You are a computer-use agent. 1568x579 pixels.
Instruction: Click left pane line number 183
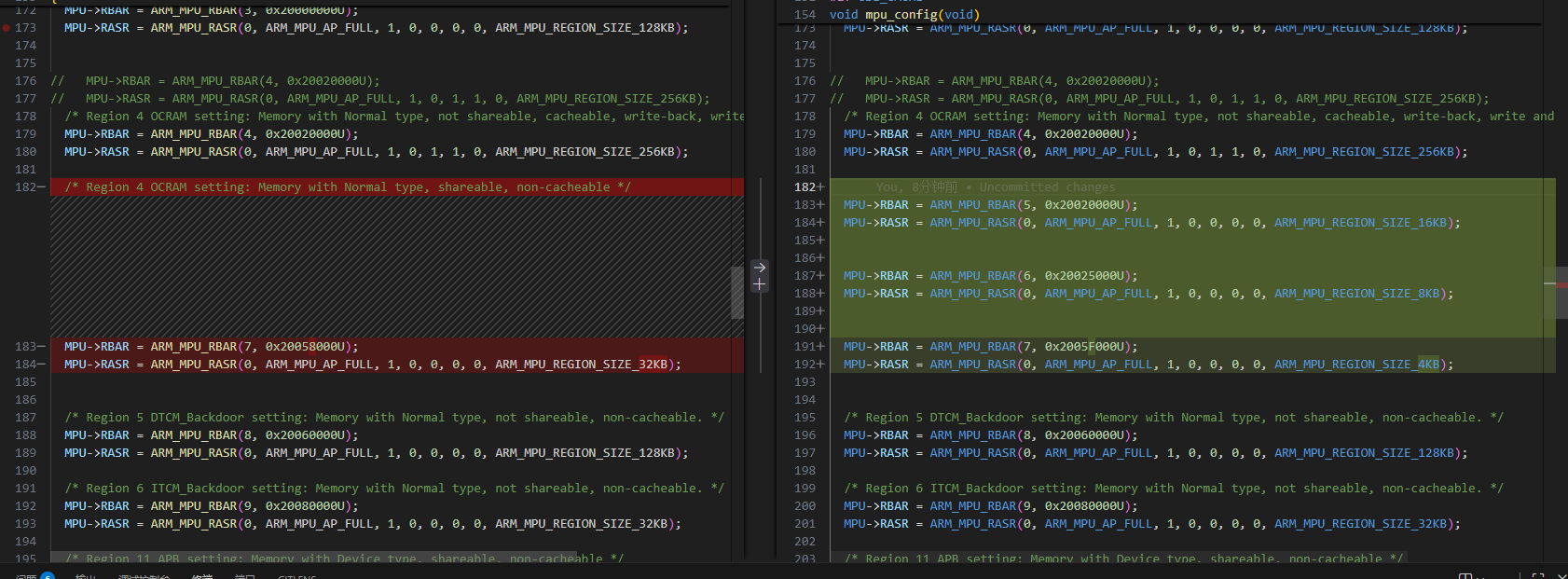(x=25, y=347)
